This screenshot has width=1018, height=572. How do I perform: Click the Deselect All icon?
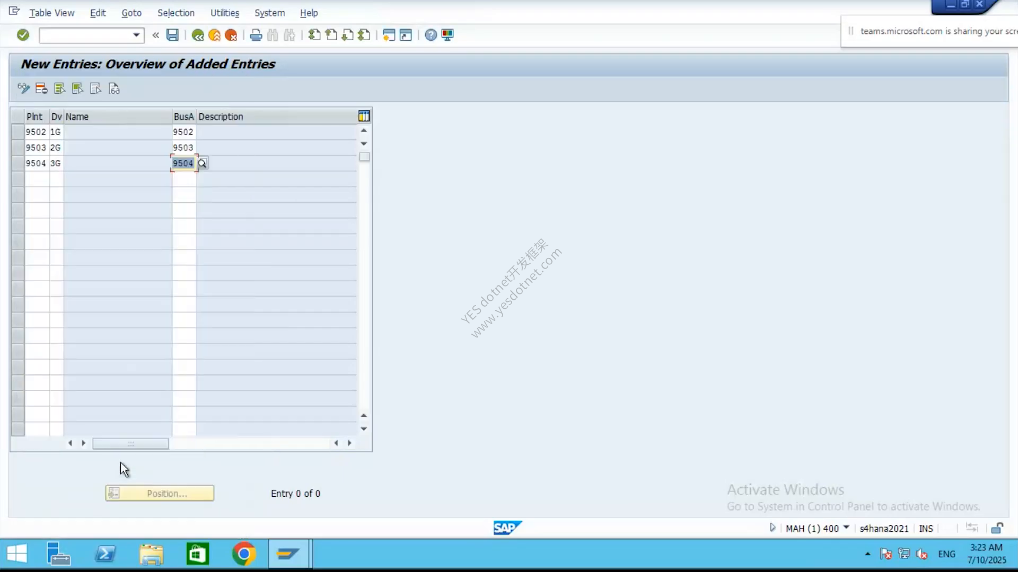tap(95, 88)
